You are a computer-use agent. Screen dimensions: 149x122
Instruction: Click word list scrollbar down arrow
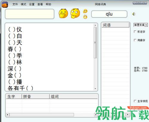point(95,89)
